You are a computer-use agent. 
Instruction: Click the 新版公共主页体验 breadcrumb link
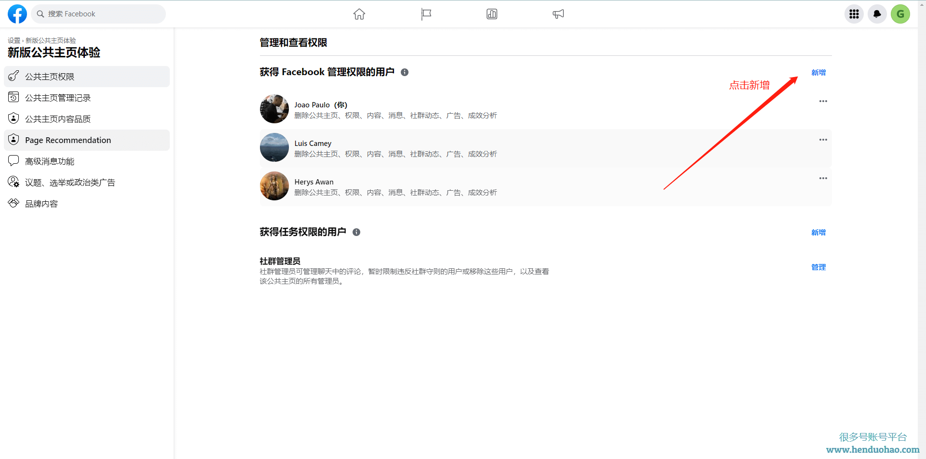pyautogui.click(x=51, y=40)
